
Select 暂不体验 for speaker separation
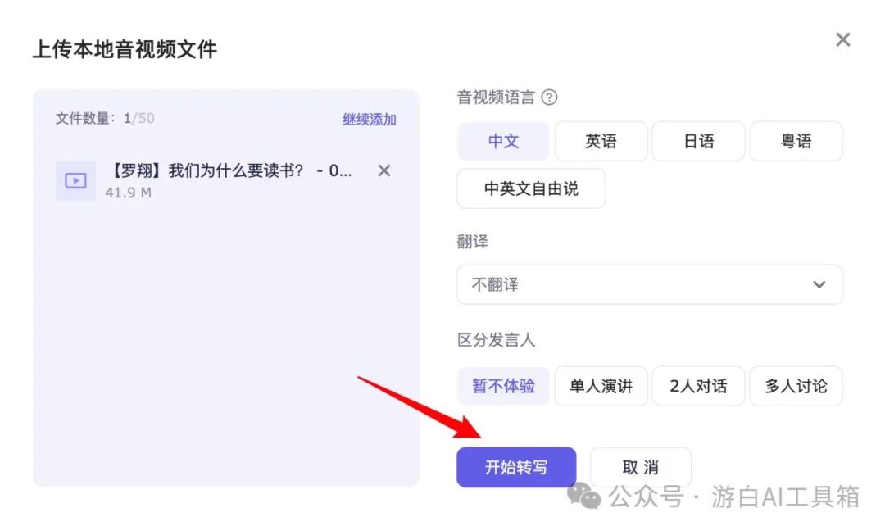(503, 386)
